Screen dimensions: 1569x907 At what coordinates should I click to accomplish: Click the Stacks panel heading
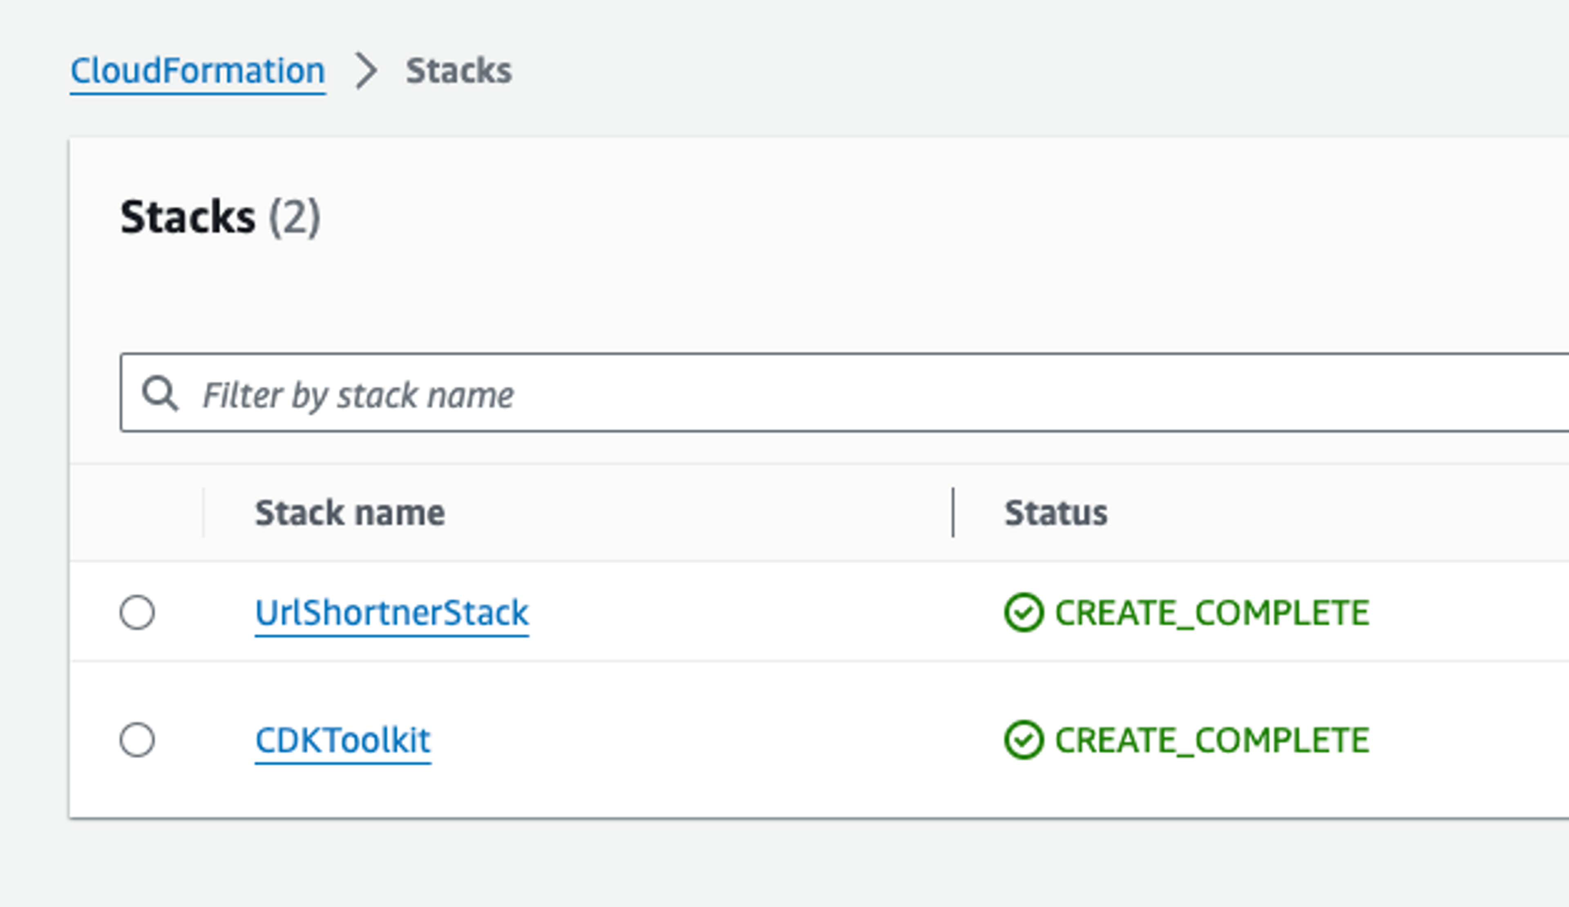[x=188, y=217]
